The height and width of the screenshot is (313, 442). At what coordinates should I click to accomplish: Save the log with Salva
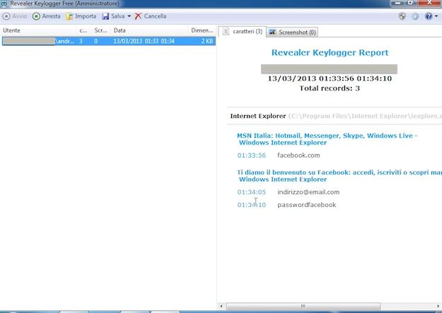pyautogui.click(x=113, y=16)
